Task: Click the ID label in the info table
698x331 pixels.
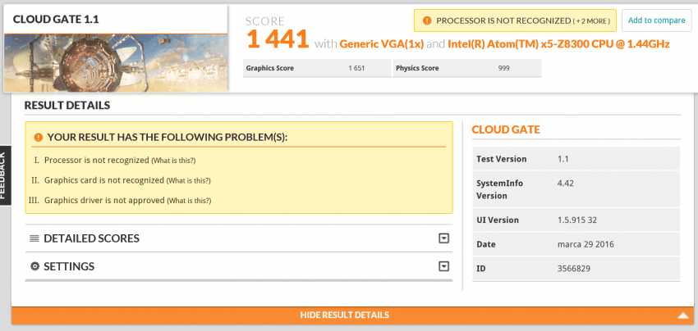Action: 480,269
